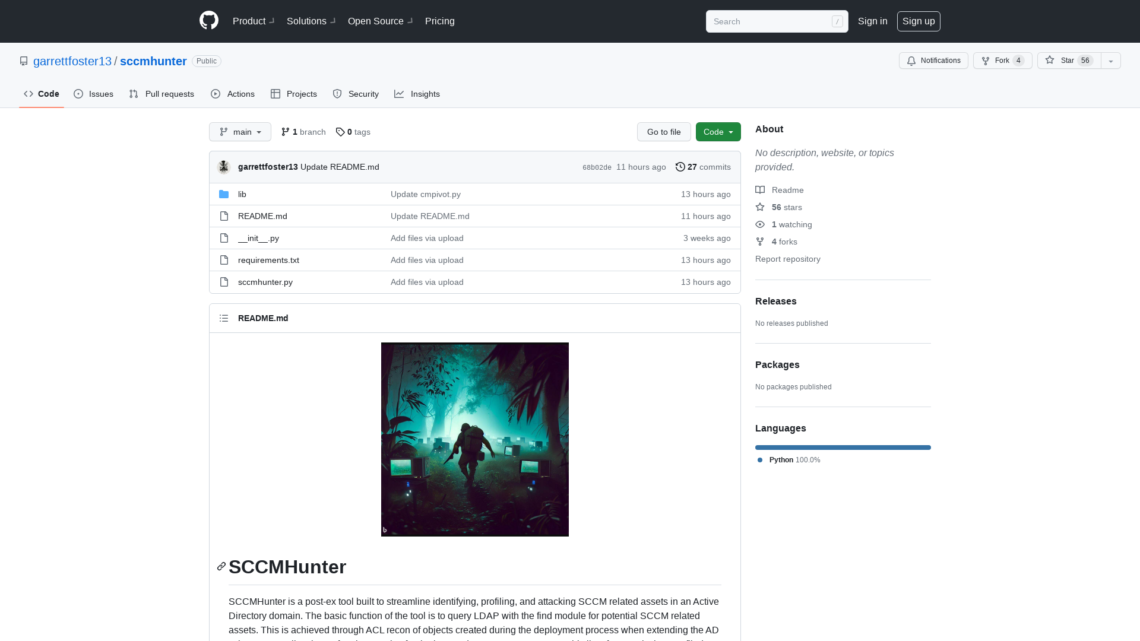Click the star count badge 56
The height and width of the screenshot is (641, 1140).
click(1085, 61)
